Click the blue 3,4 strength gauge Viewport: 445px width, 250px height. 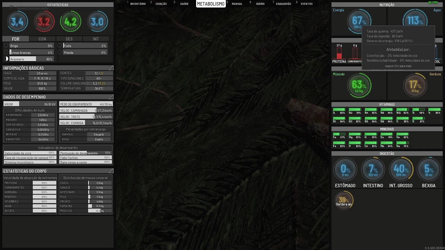click(17, 22)
